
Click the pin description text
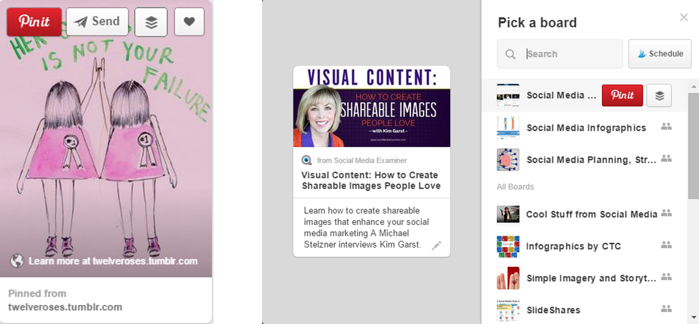367,228
